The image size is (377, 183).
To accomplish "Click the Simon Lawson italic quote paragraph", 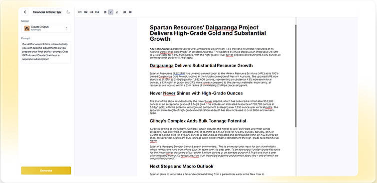I will pyautogui.click(x=215, y=152).
